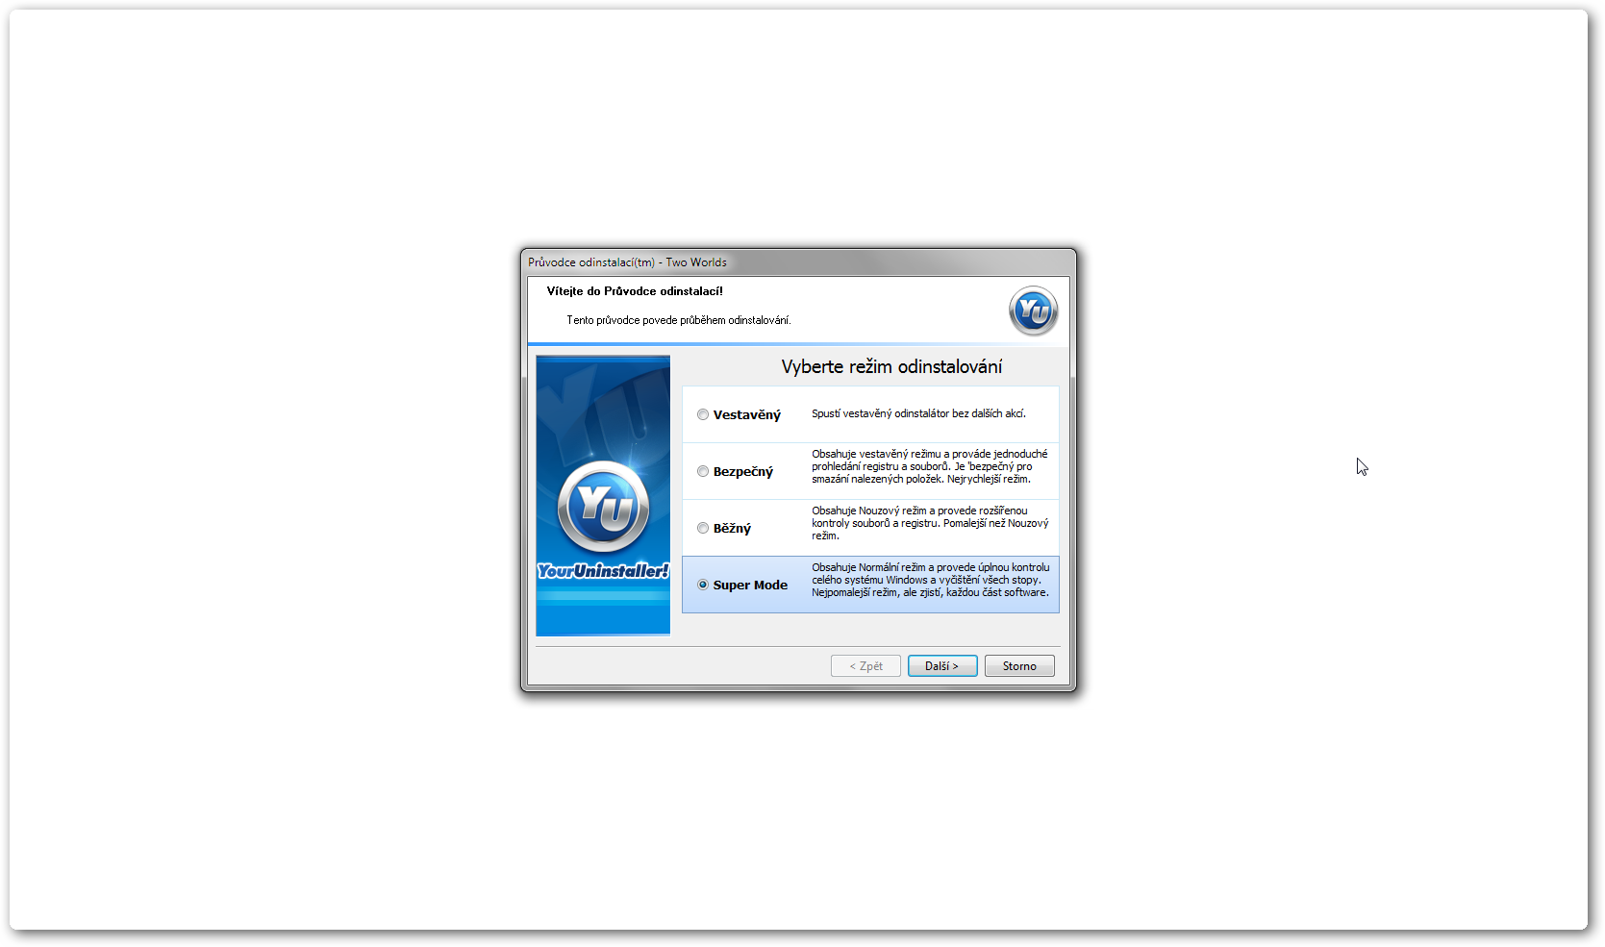Cancel the wizard with Storno

(1018, 666)
